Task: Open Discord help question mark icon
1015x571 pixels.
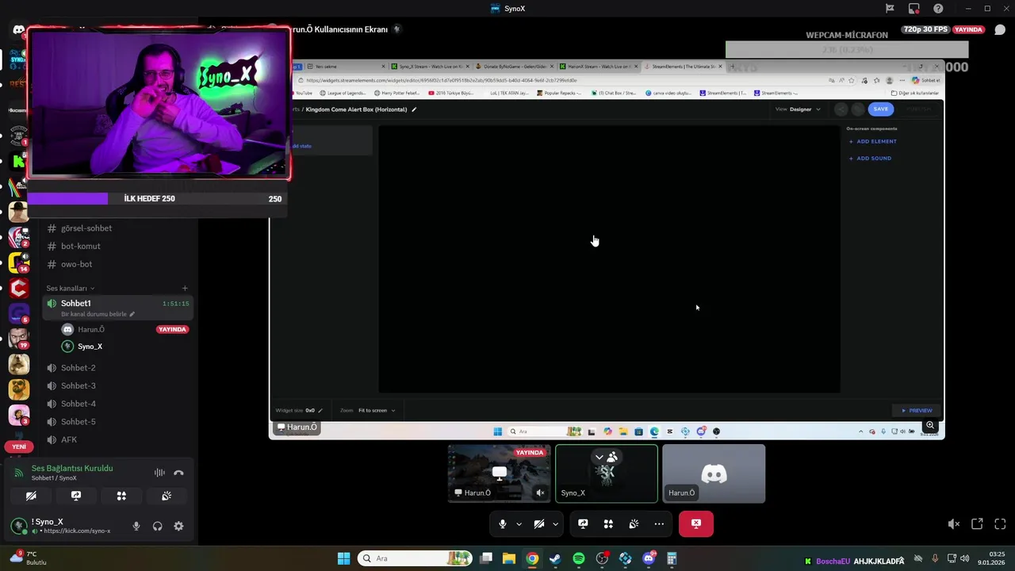Action: (939, 9)
